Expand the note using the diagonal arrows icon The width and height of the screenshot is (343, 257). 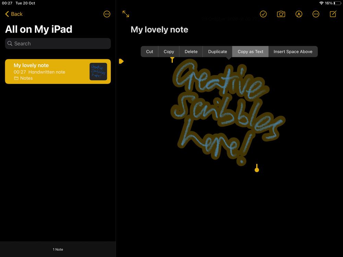[x=126, y=14]
